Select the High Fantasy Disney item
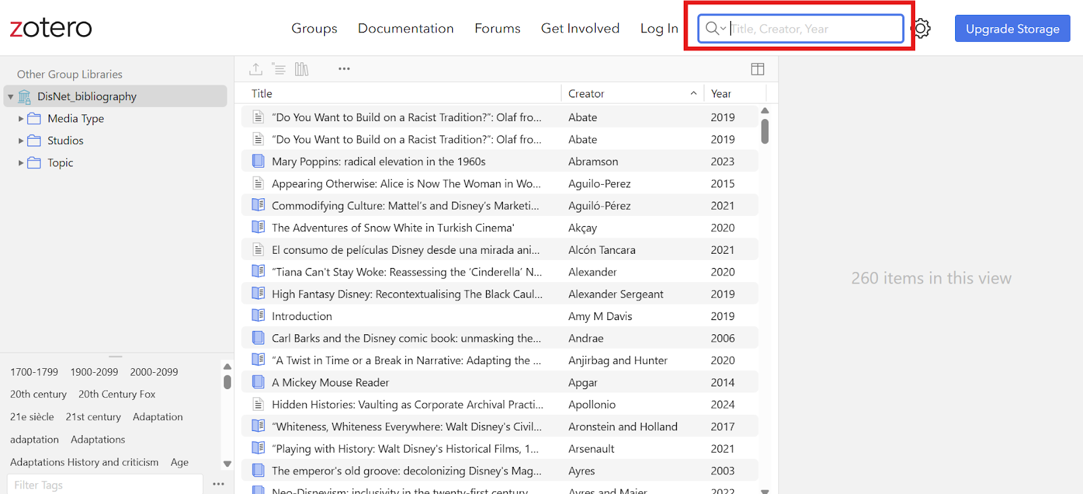The width and height of the screenshot is (1083, 494). pos(500,294)
